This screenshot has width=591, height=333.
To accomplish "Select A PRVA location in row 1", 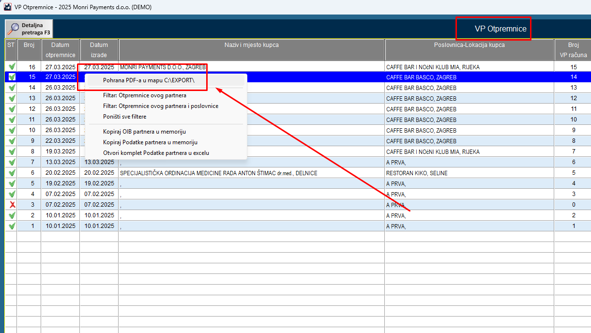I will tap(470, 226).
